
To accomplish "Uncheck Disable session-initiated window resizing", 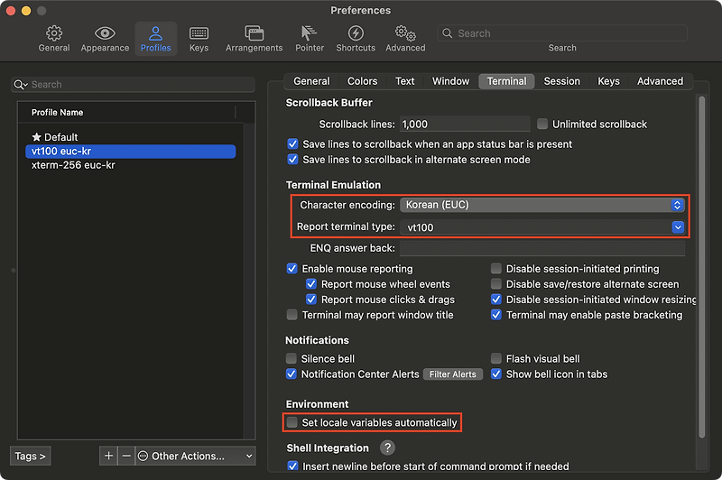I will (x=495, y=300).
